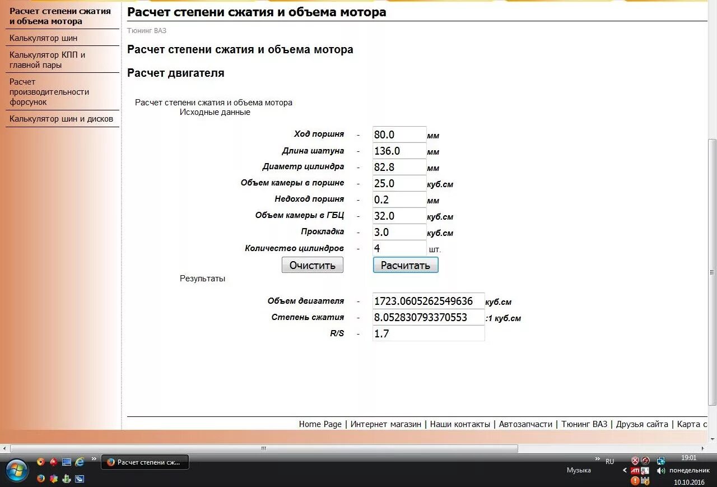Open the Музыка taskbar toolbar
This screenshot has height=487, width=717.
point(579,470)
